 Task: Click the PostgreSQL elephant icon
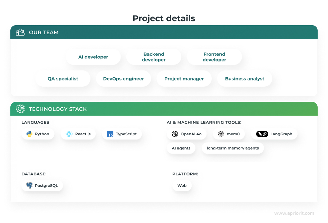(x=30, y=185)
